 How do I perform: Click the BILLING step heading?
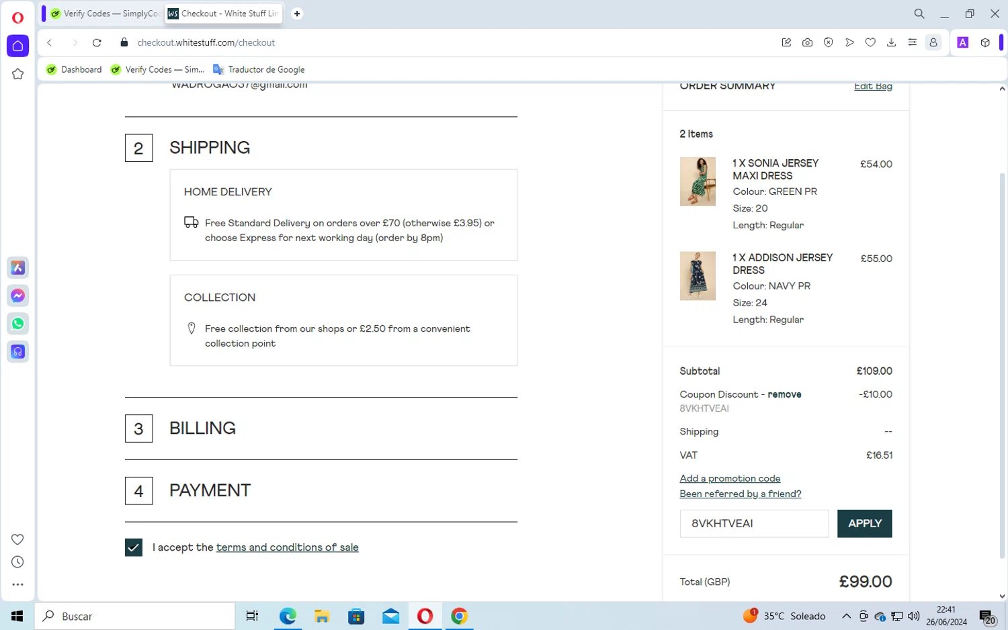click(x=202, y=428)
